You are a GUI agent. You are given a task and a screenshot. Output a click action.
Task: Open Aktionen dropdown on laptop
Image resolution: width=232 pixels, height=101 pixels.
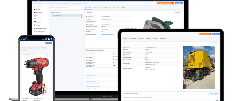pyautogui.click(x=179, y=3)
